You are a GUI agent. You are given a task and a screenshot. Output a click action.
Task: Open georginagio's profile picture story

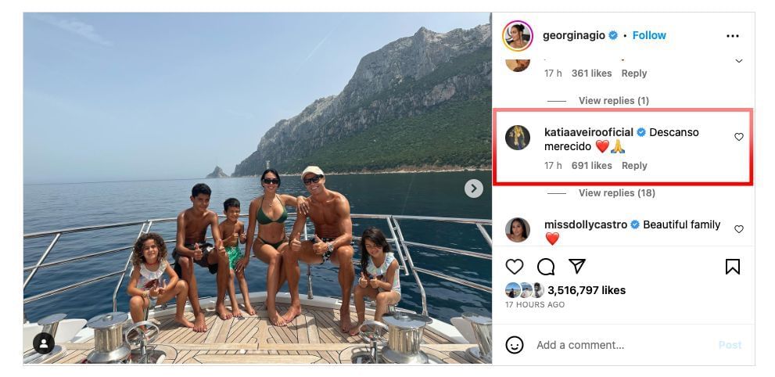point(518,36)
